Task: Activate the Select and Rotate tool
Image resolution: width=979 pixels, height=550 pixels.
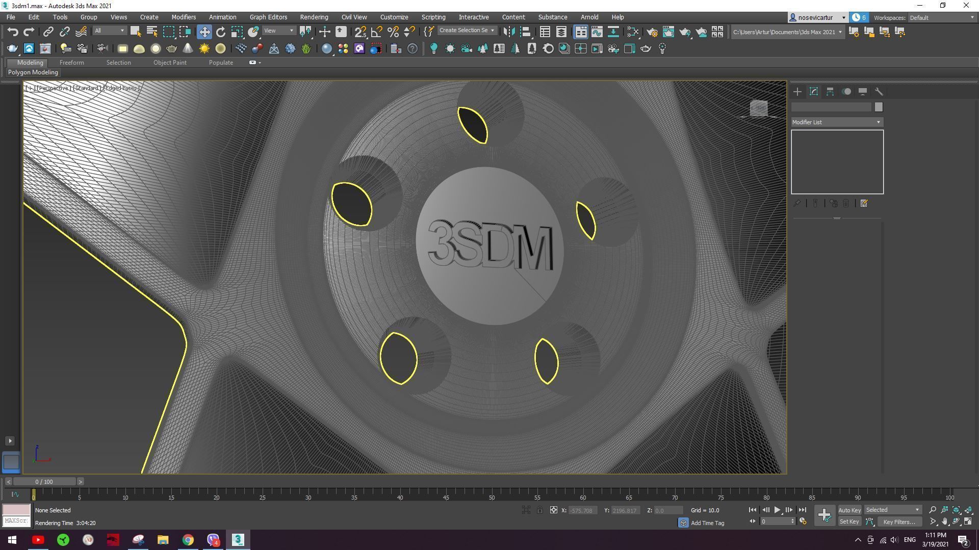Action: (220, 32)
